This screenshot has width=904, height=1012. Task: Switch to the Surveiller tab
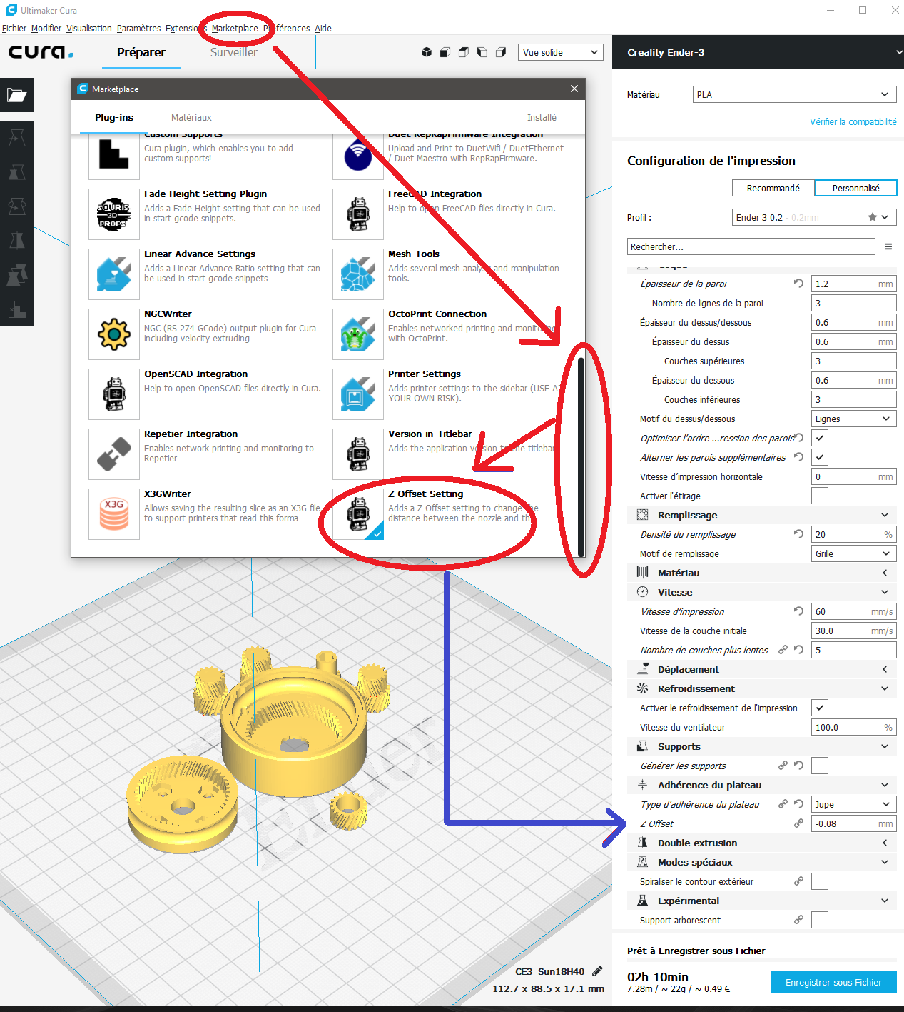(x=233, y=52)
